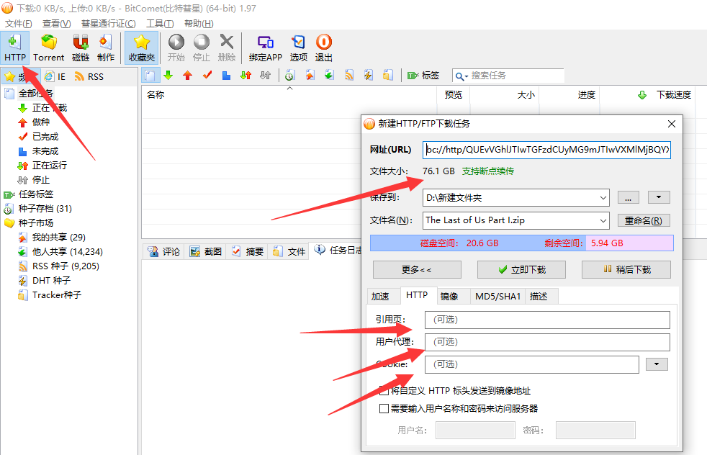Expand the save-to folder dropdown

603,197
